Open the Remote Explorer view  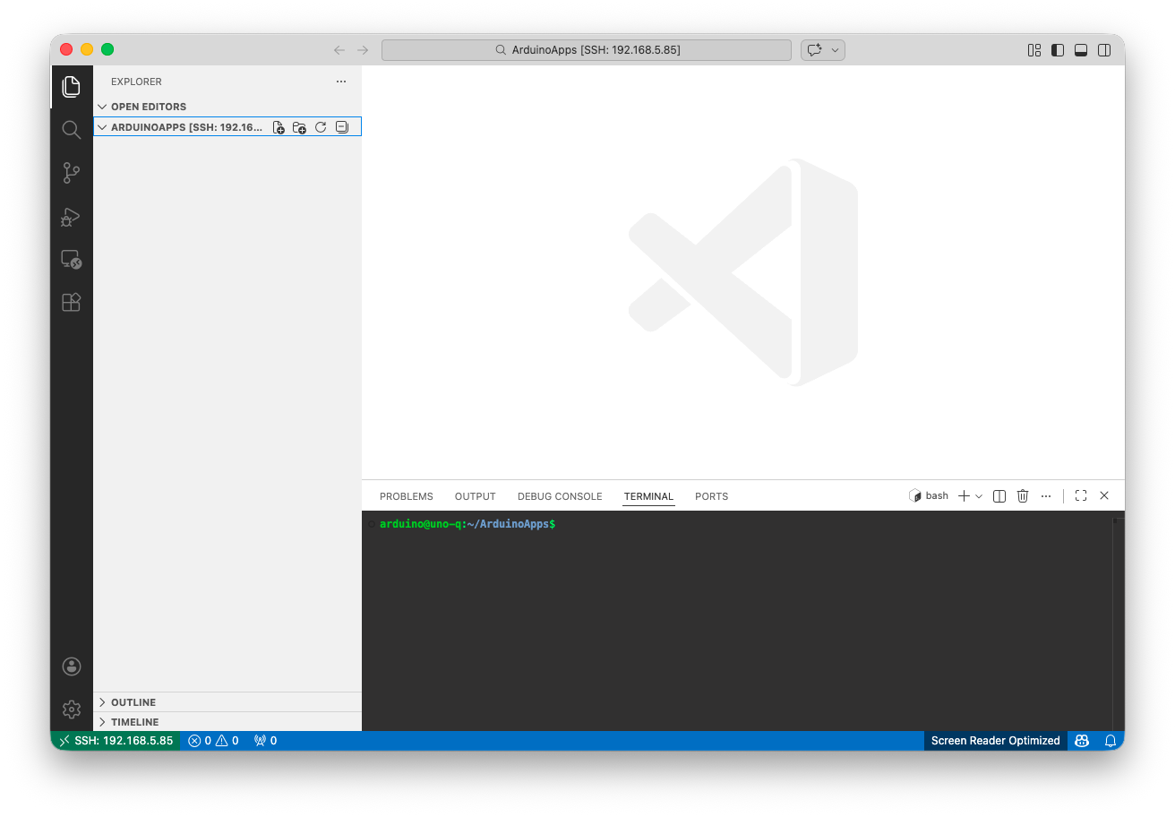pos(72,260)
